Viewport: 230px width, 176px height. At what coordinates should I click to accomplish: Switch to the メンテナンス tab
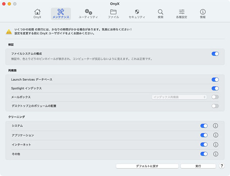(61, 13)
